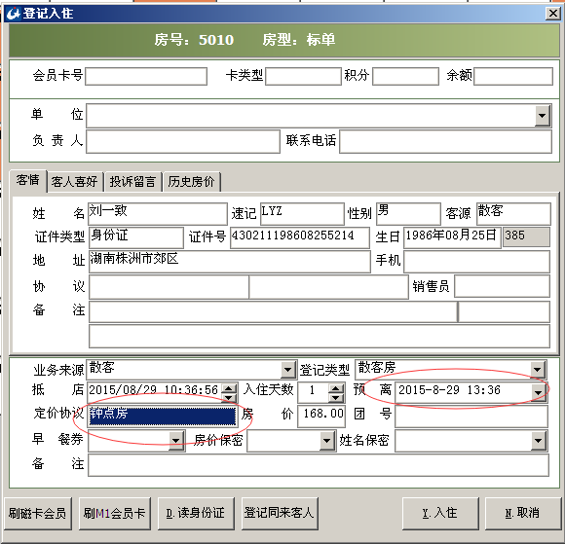
Task: Click the 入住 confirm button
Action: (x=440, y=513)
